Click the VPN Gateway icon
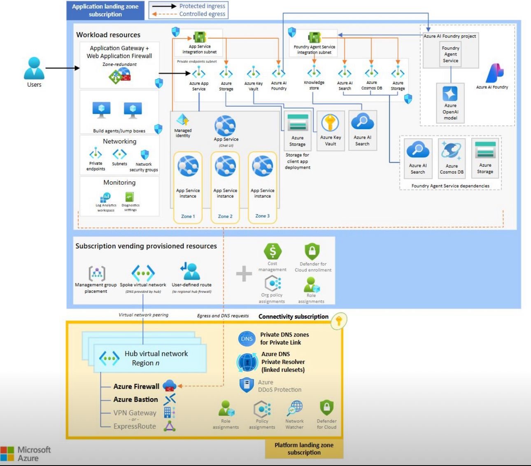Image resolution: width=531 pixels, height=466 pixels. pos(170,413)
